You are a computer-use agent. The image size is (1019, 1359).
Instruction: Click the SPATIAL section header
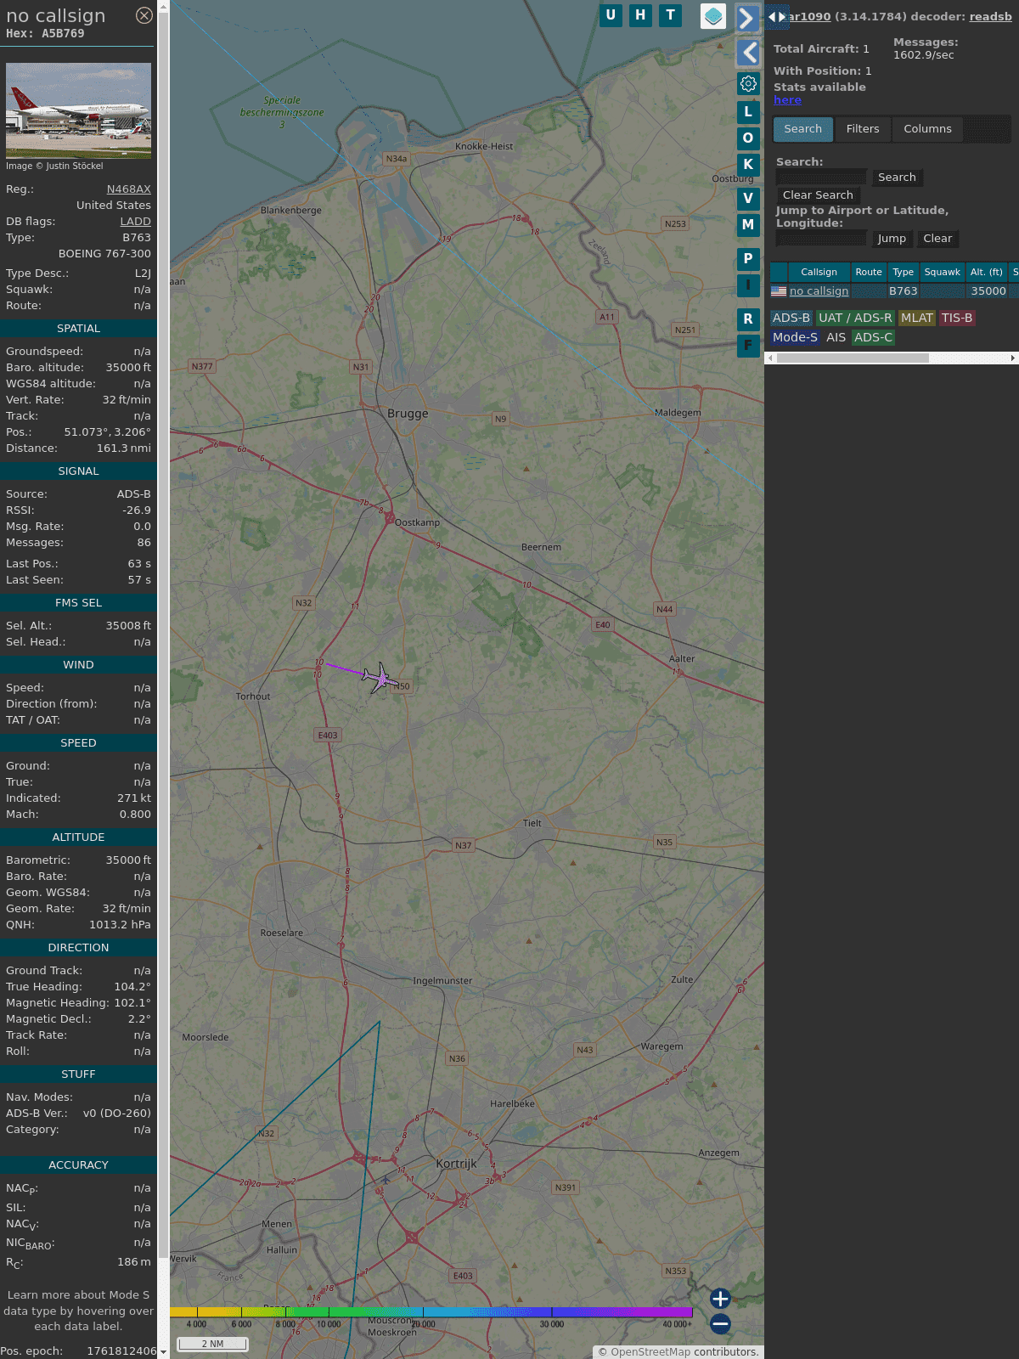point(78,328)
